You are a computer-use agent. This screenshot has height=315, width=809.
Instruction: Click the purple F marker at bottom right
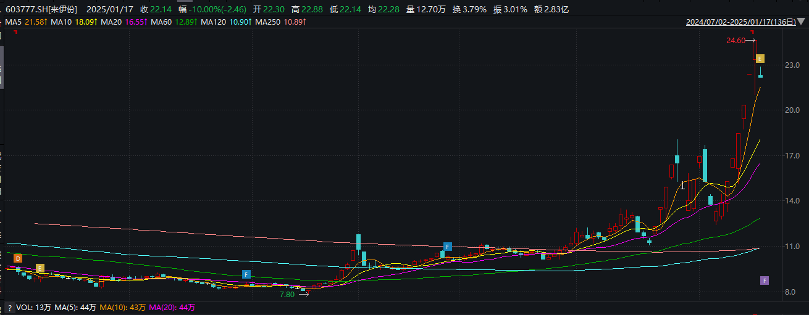click(x=765, y=280)
